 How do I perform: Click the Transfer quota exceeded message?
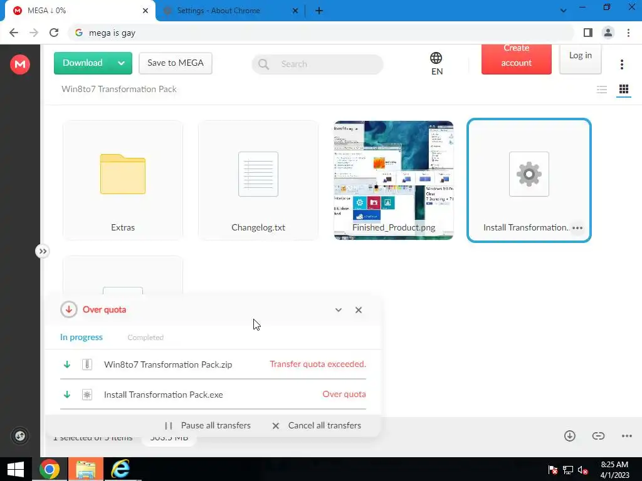point(318,364)
